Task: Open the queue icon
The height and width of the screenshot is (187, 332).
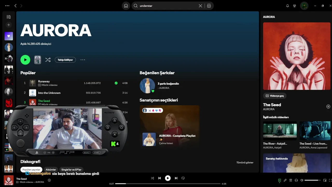Action: click(x=291, y=180)
